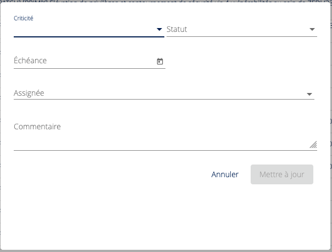Click the Échéance placeholder label
The width and height of the screenshot is (332, 252).
click(30, 61)
